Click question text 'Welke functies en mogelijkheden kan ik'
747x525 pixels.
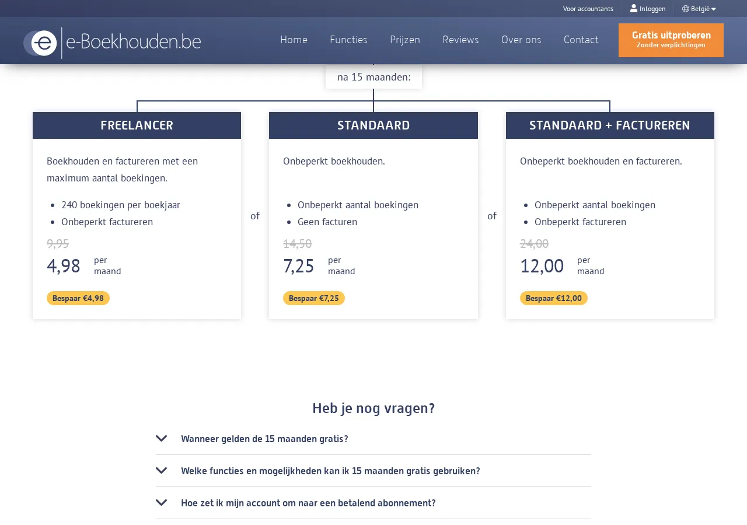(330, 471)
